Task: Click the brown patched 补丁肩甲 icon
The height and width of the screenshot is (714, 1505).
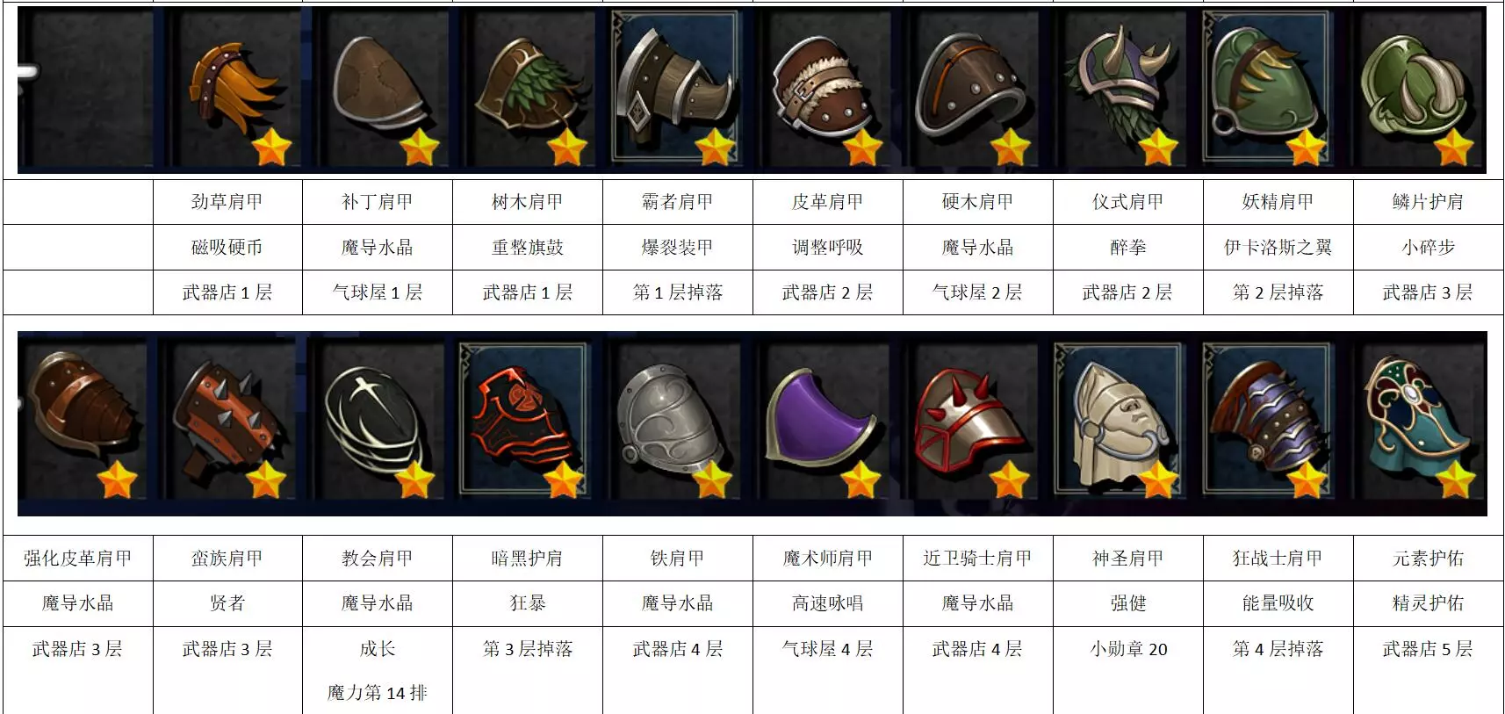Action: (x=378, y=90)
